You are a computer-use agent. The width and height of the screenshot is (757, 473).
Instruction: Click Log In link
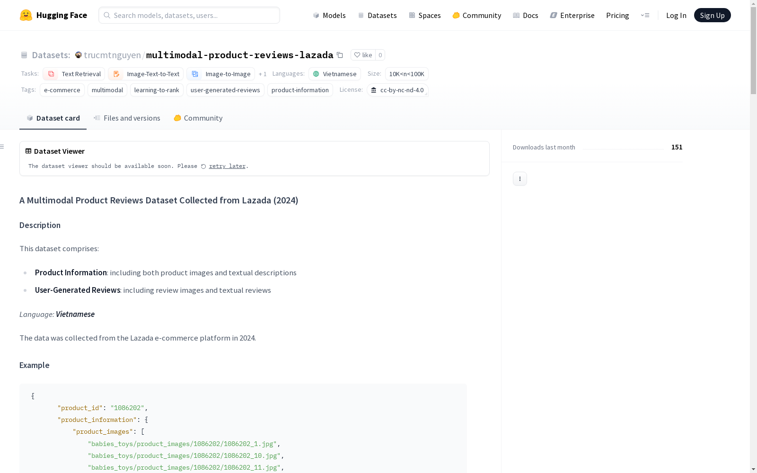click(x=676, y=15)
